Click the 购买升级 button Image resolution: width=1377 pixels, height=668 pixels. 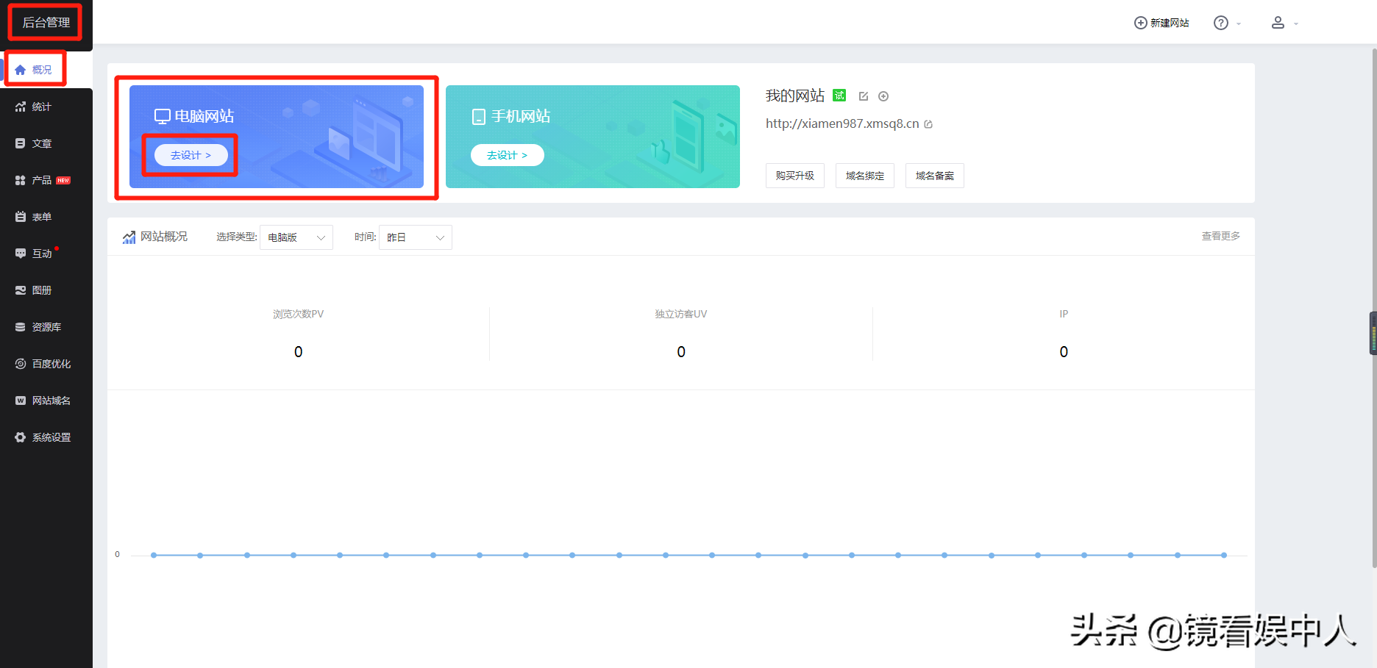pyautogui.click(x=795, y=176)
